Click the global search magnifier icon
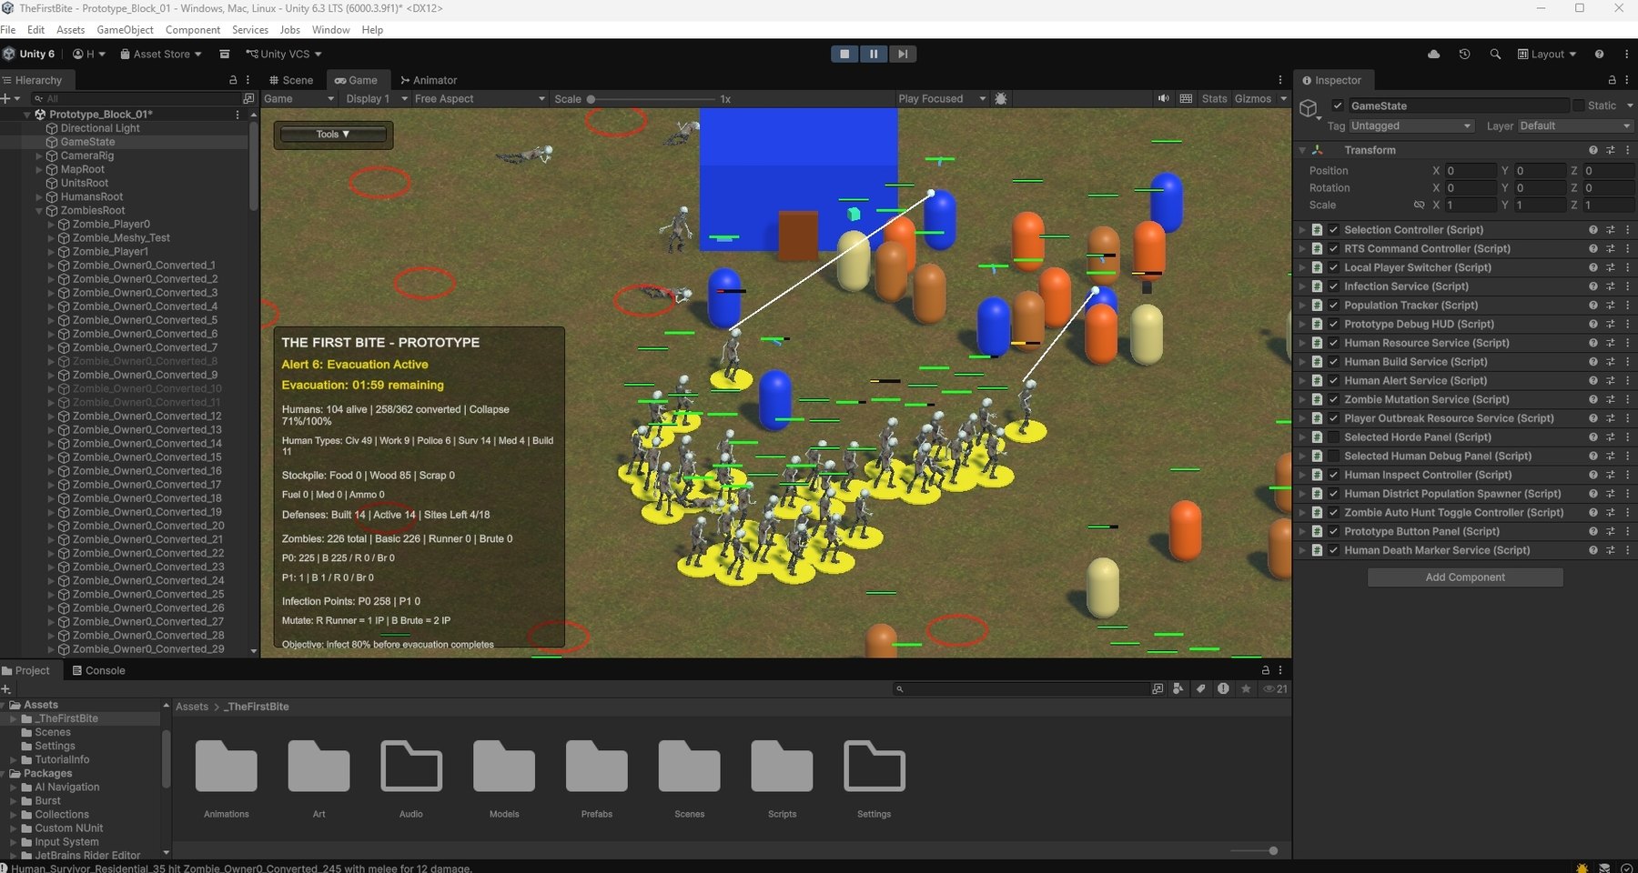Screen dimensions: 1638x873 coord(1495,54)
